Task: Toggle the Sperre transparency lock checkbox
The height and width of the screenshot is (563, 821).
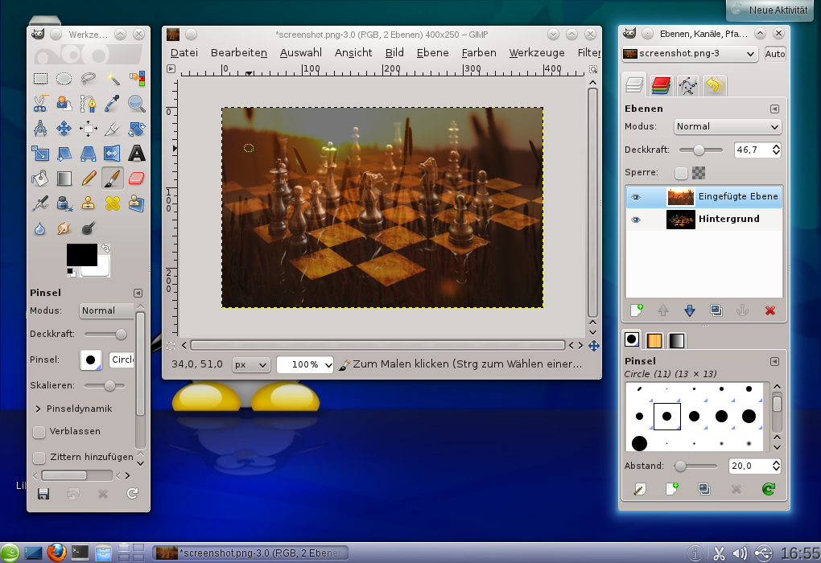Action: pos(681,173)
